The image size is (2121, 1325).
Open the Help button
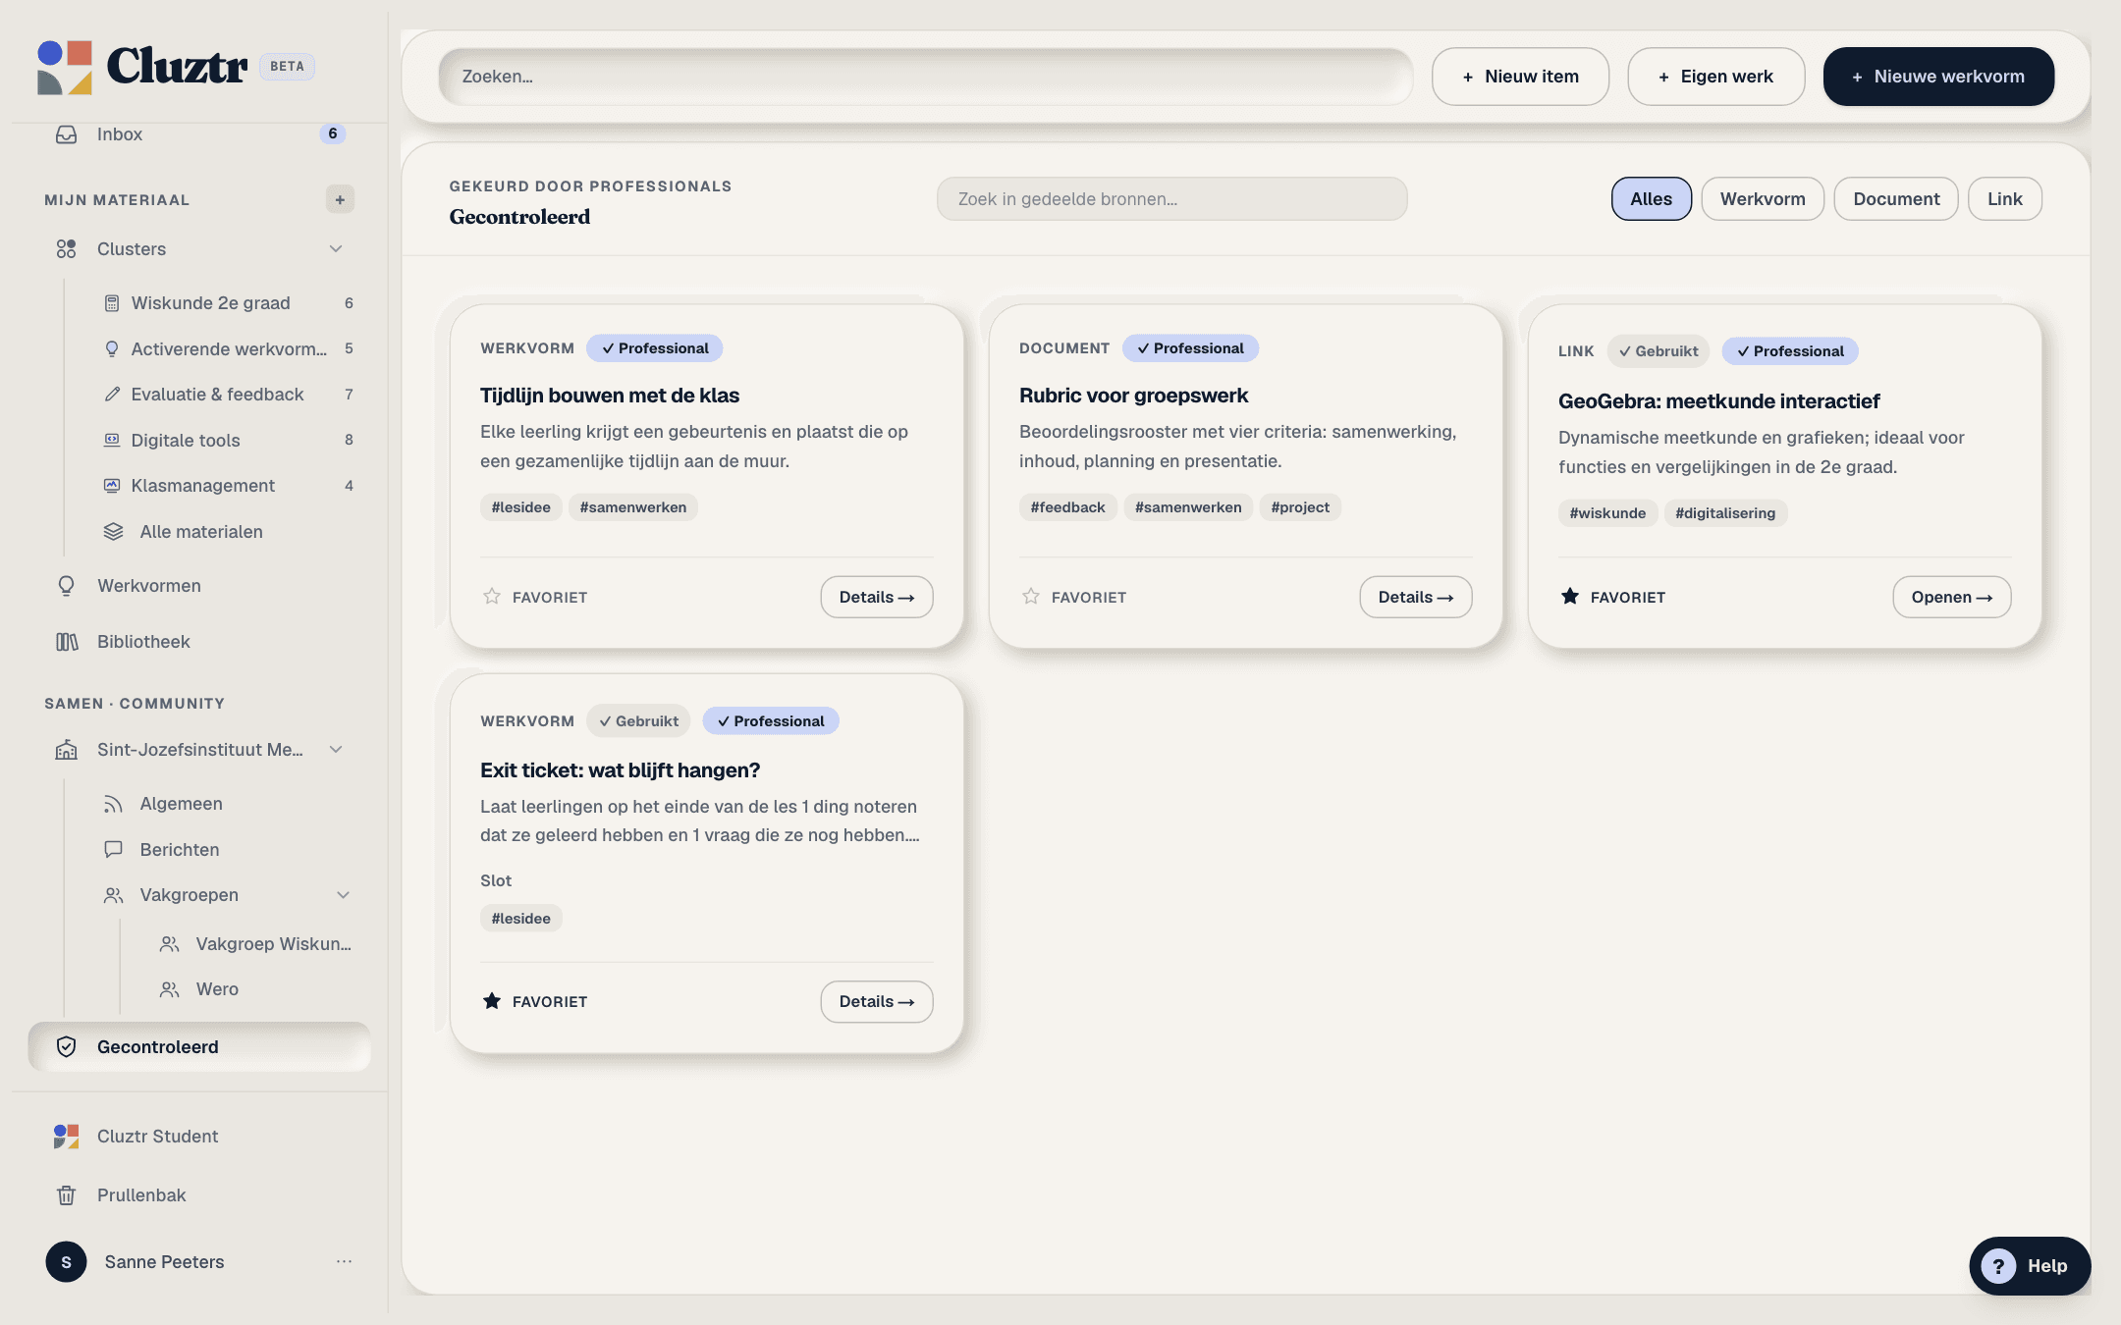2030,1266
